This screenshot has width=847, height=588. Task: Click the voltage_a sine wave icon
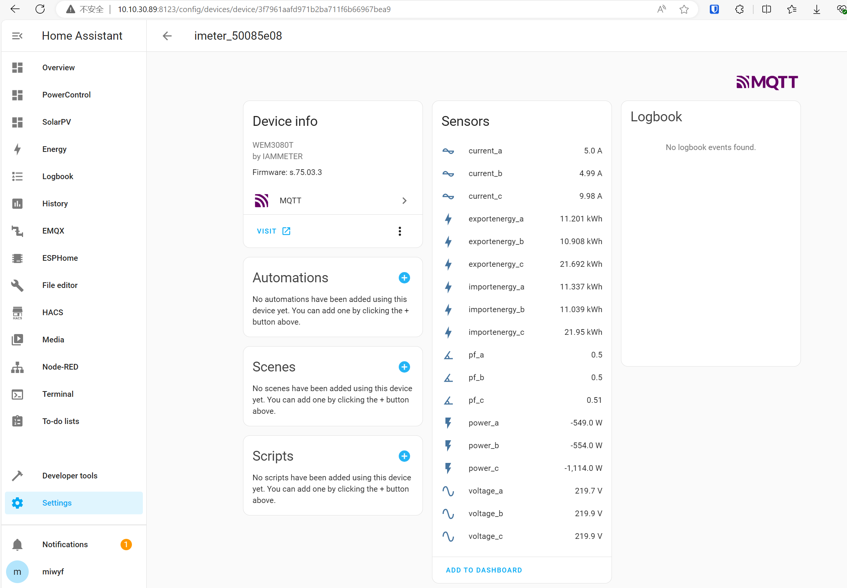pos(449,490)
